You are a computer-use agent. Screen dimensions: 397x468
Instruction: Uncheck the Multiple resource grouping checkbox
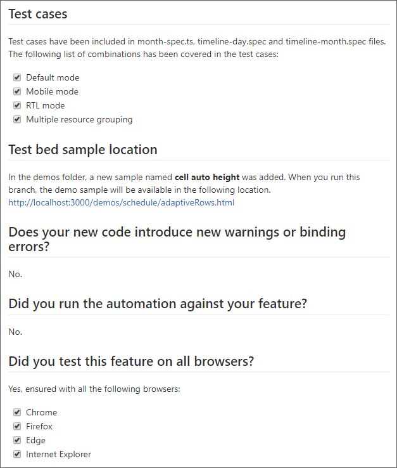point(17,119)
